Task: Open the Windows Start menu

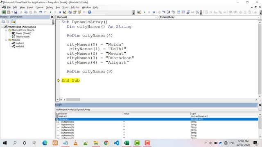Action: [x=5, y=143]
